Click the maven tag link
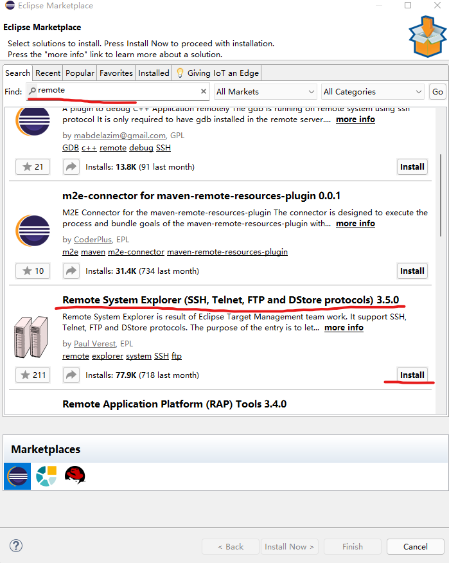449x563 pixels. click(x=93, y=252)
